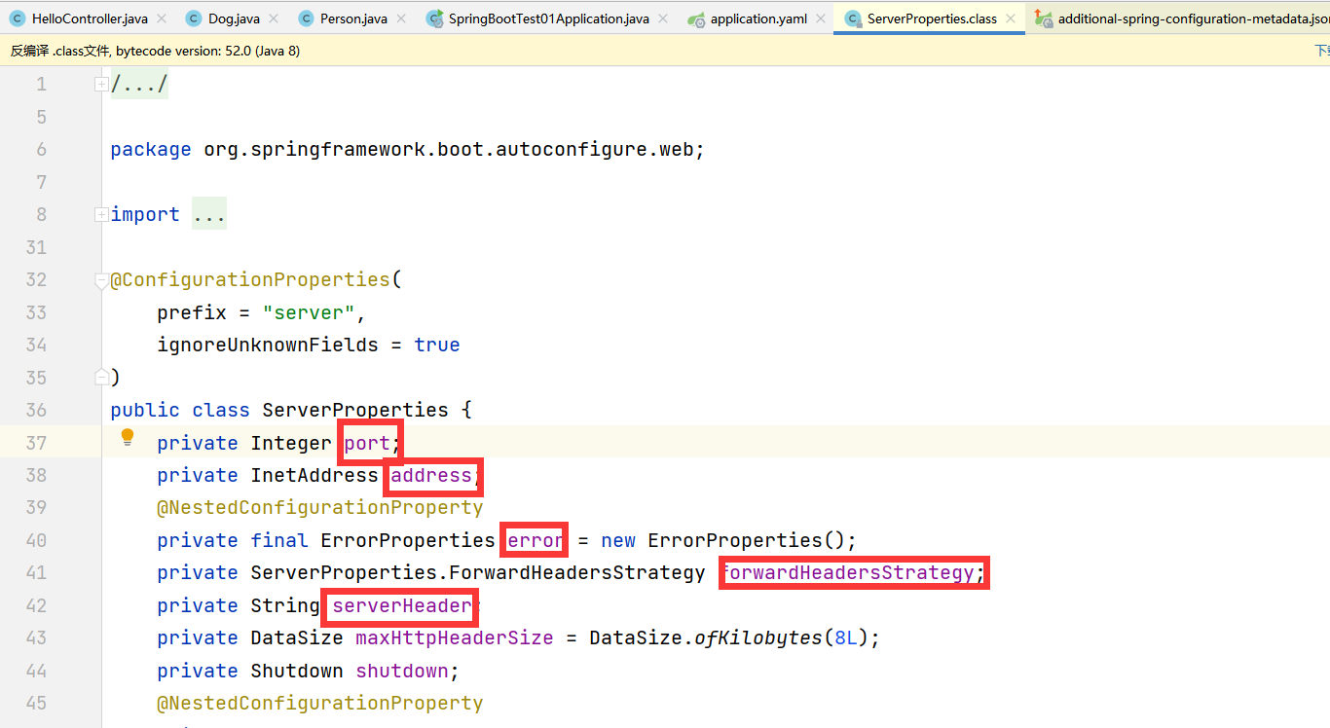Image resolution: width=1330 pixels, height=728 pixels.
Task: Click the class icon on Person.java tab
Action: pos(306,18)
